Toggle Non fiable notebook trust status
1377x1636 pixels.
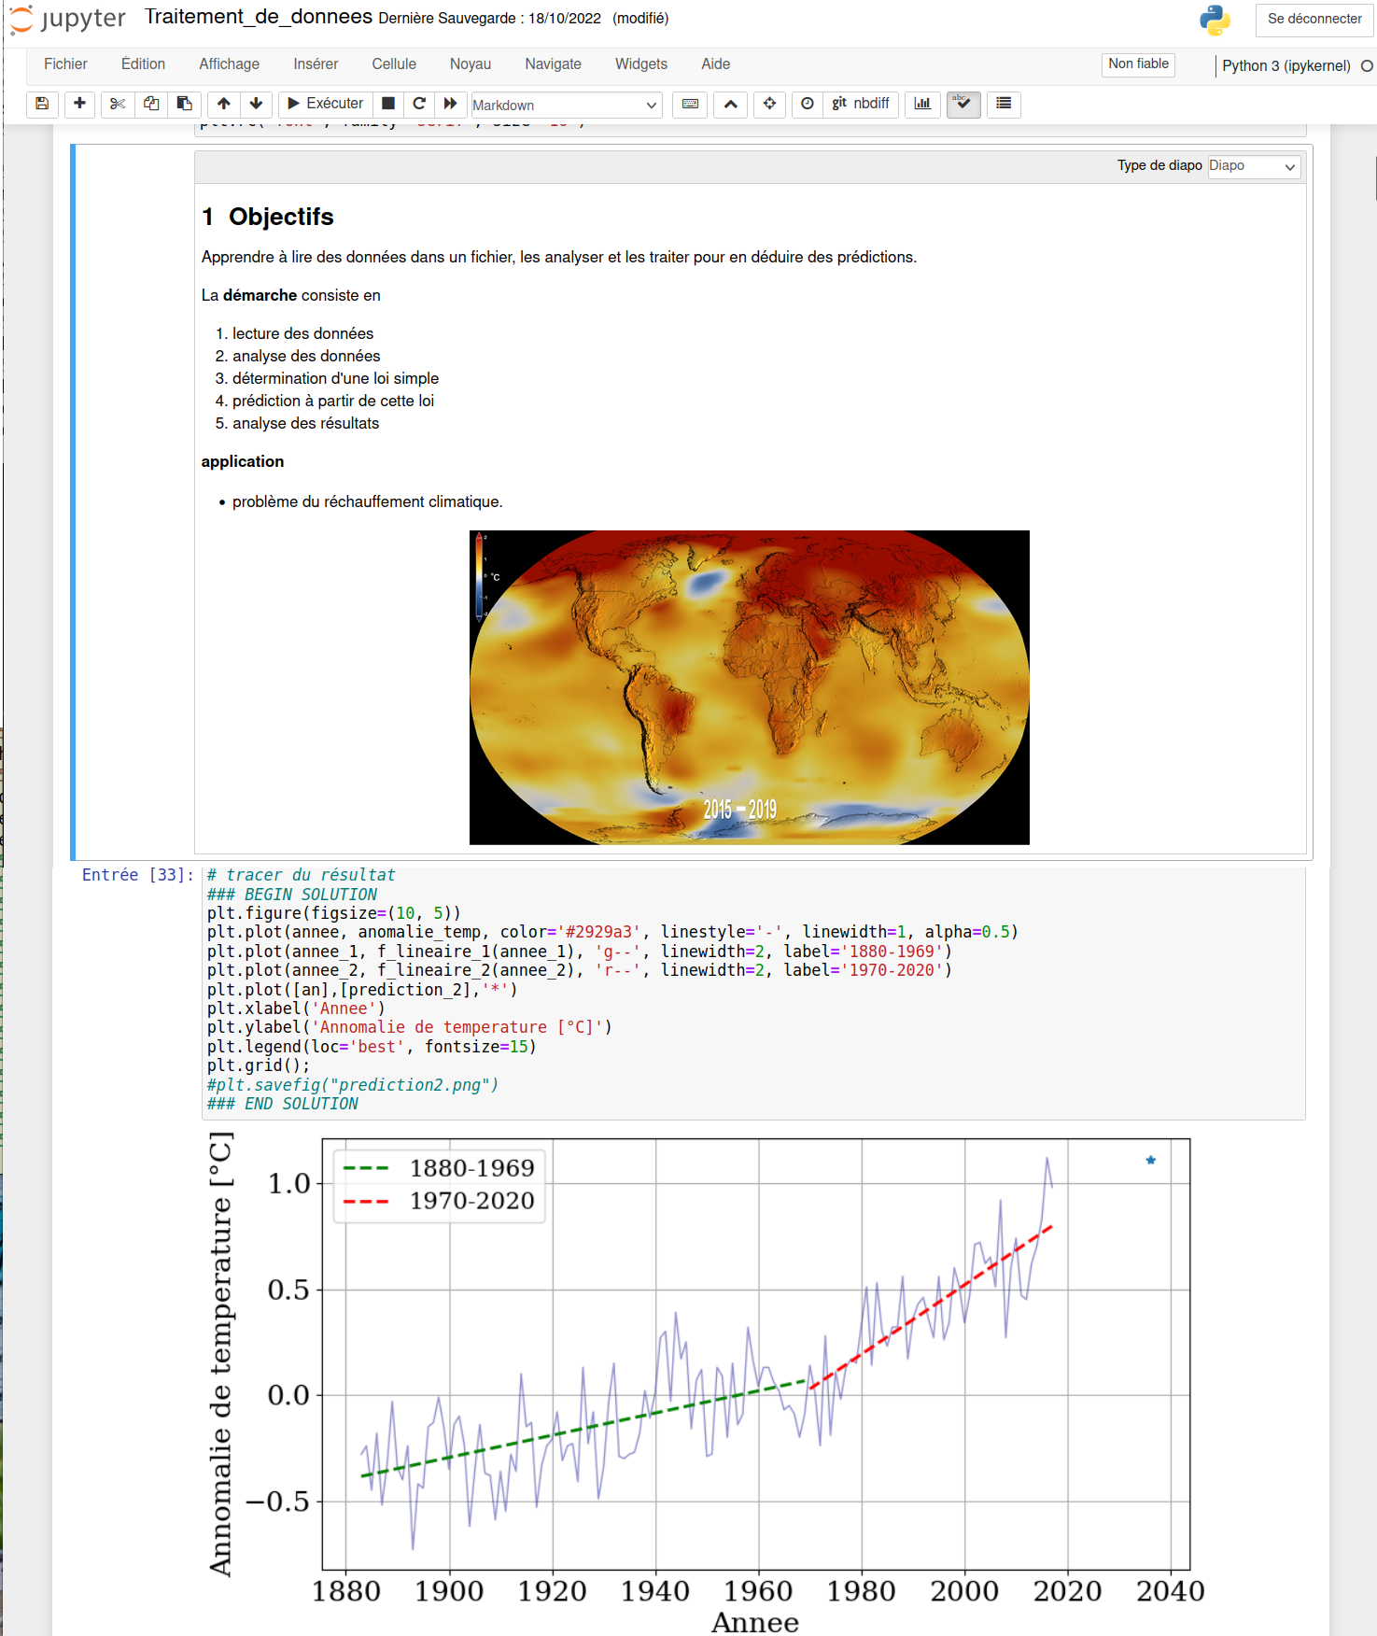(x=1137, y=64)
